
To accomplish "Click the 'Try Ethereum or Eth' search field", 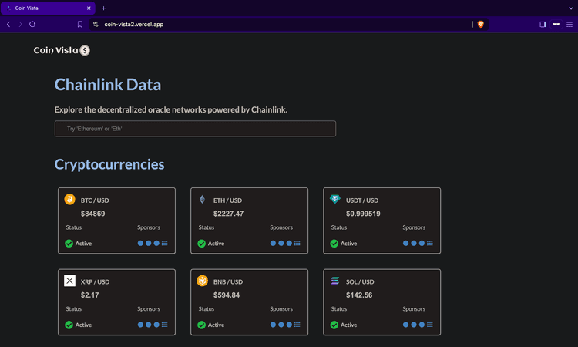I will [x=195, y=129].
